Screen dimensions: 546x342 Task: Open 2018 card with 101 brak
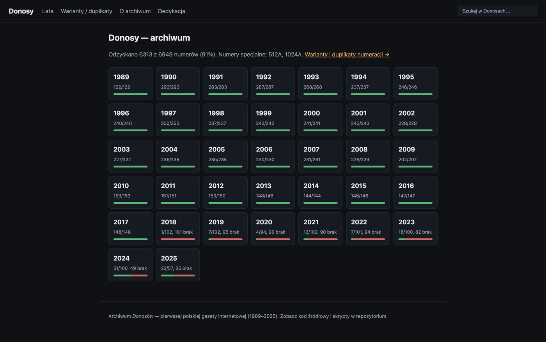(x=178, y=229)
